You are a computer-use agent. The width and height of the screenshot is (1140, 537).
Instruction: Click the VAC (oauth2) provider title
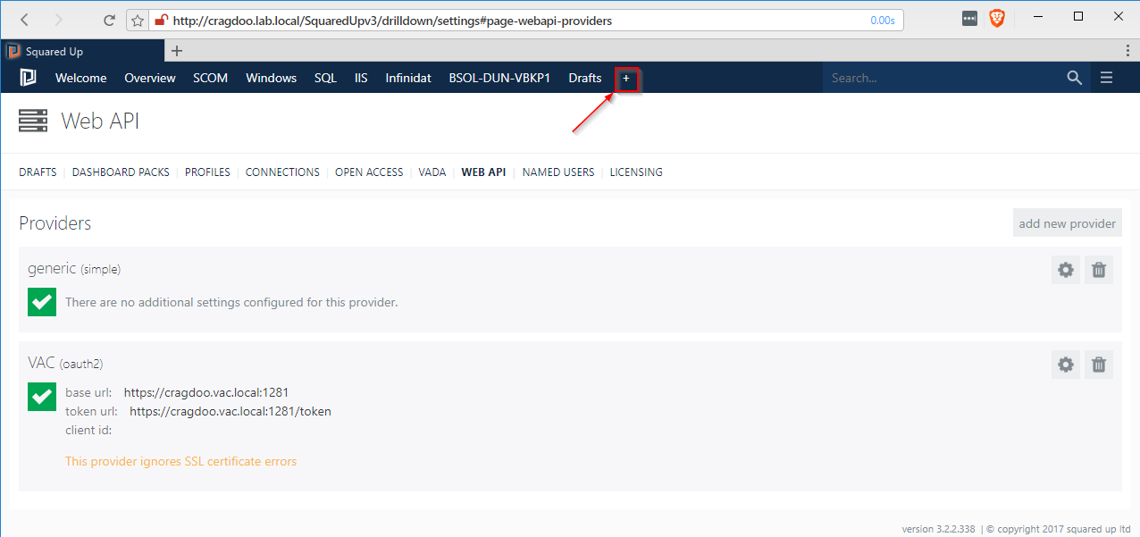point(66,363)
